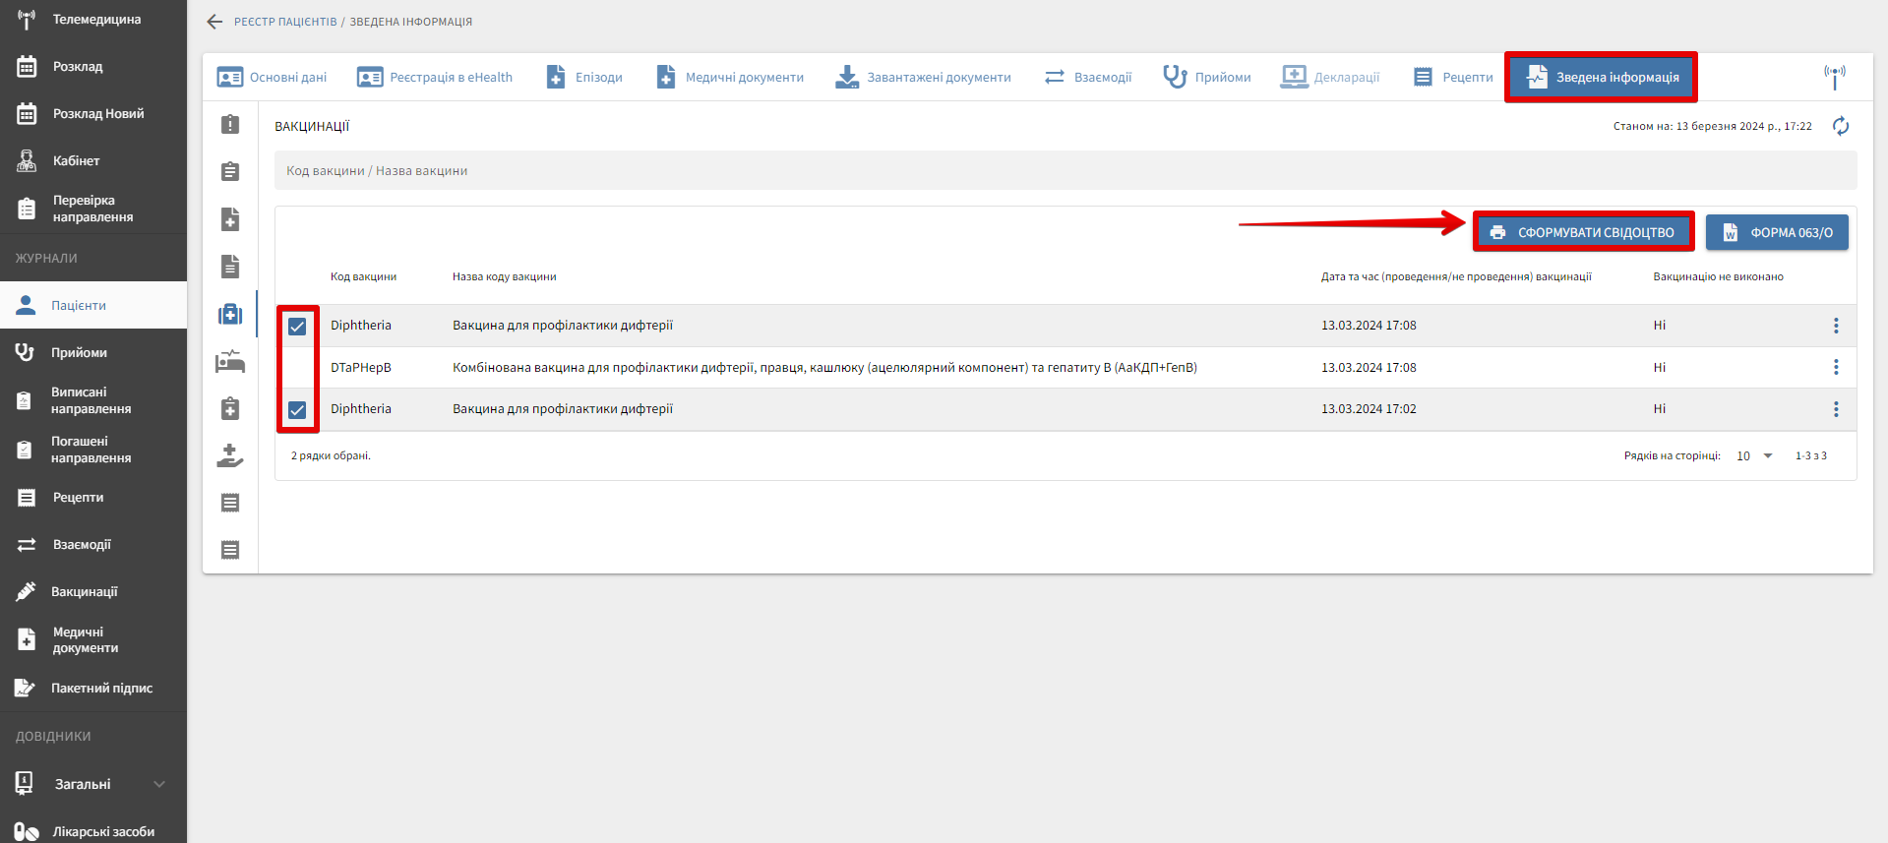This screenshot has height=843, width=1888.
Task: Uncheck the Diphtheria 17:02 row checkbox
Action: point(297,410)
